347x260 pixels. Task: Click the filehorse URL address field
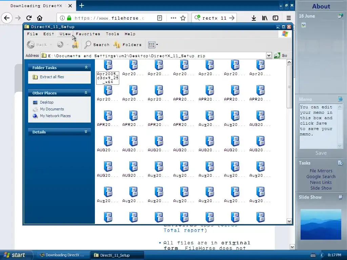109,18
